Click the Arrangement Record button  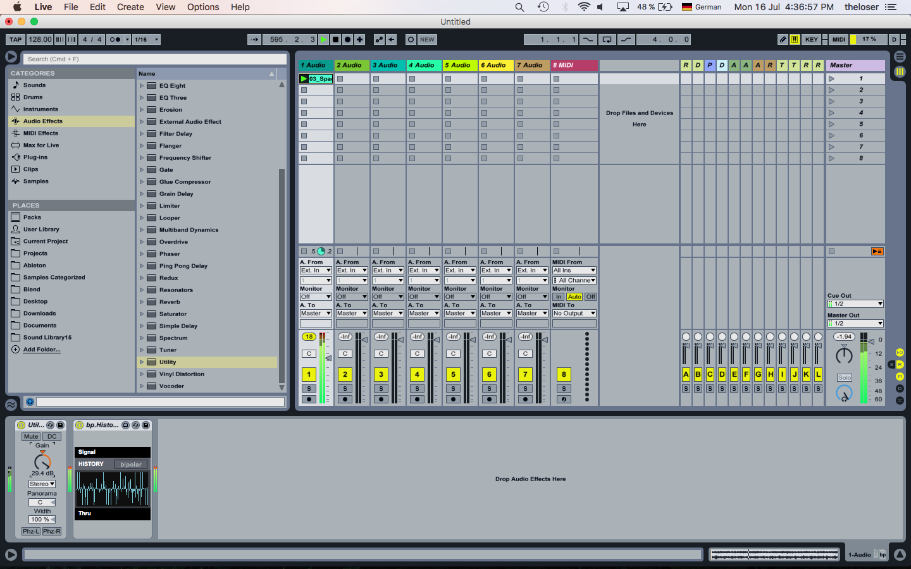tap(347, 39)
